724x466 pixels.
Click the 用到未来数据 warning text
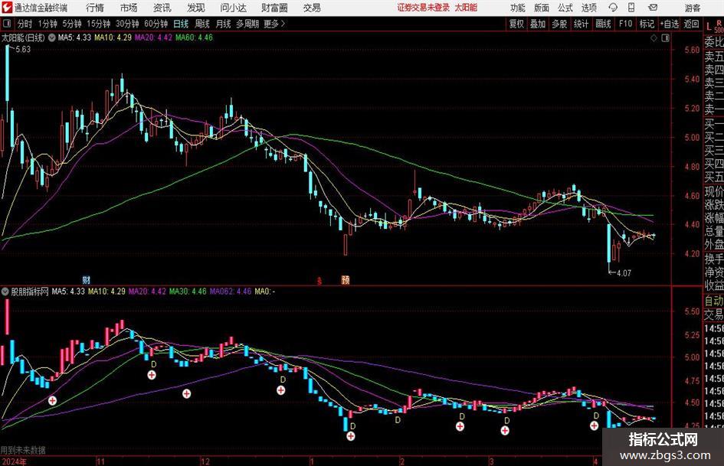point(23,450)
